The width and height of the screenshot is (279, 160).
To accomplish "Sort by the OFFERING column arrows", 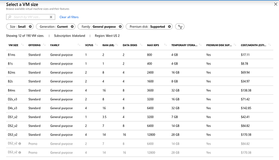I will (44, 45).
